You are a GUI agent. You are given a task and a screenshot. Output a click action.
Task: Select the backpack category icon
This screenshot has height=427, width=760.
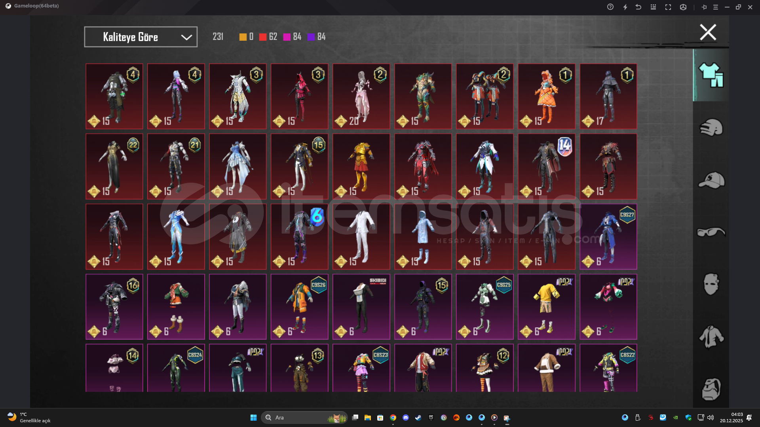pyautogui.click(x=711, y=389)
